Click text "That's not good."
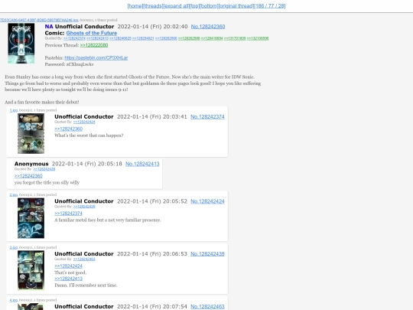This screenshot has width=413, height=310. tap(70, 272)
